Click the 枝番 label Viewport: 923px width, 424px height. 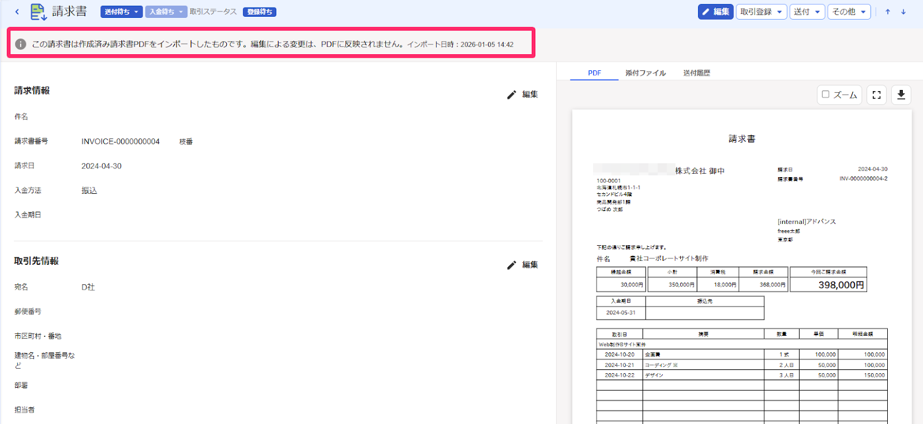click(186, 141)
